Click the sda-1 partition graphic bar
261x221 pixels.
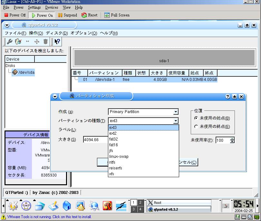tap(164, 58)
